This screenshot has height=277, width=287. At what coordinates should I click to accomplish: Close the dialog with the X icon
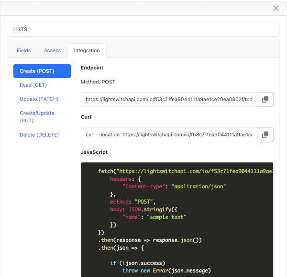click(276, 8)
